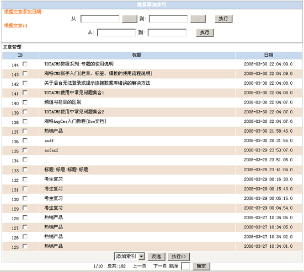Open date picker for the 从 date field
The image size is (304, 272).
(x=130, y=19)
